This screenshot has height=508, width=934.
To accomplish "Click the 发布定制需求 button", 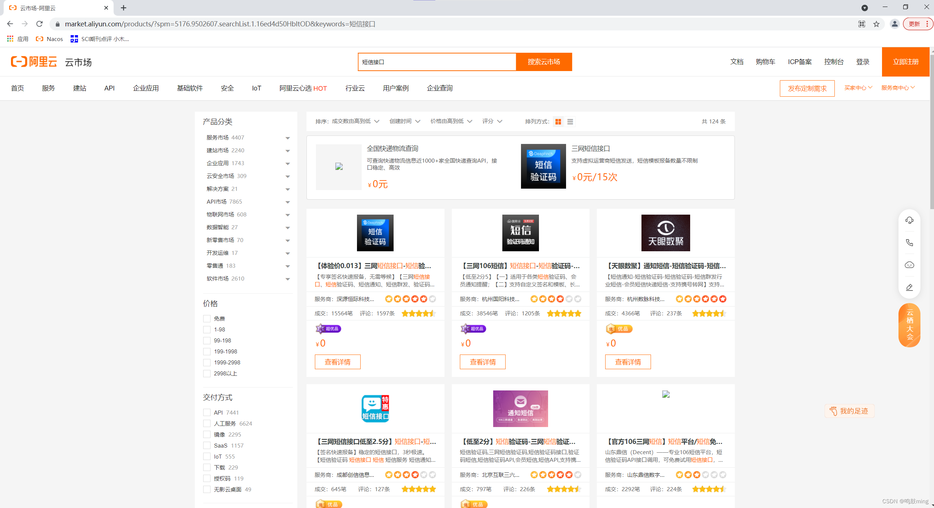I will (x=807, y=88).
